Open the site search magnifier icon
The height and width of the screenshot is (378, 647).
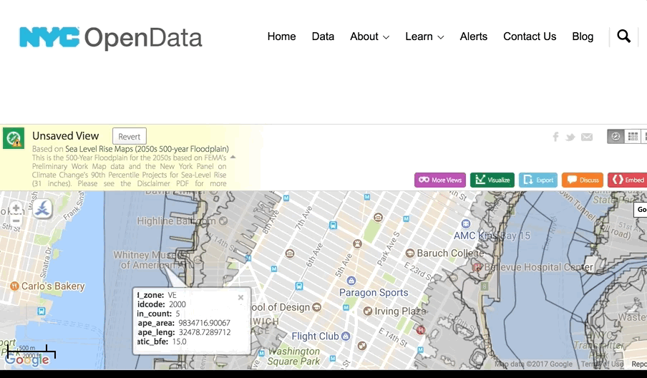pos(623,37)
